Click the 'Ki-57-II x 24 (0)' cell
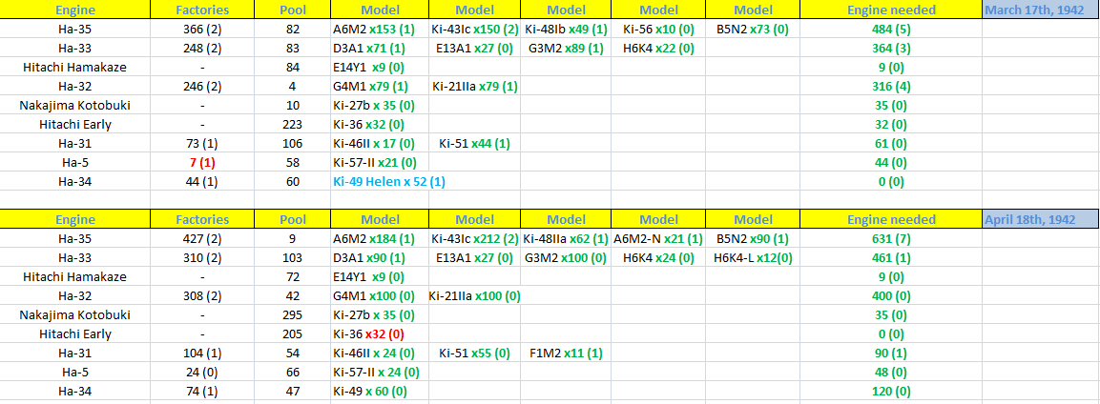This screenshot has height=404, width=1100. click(x=380, y=371)
